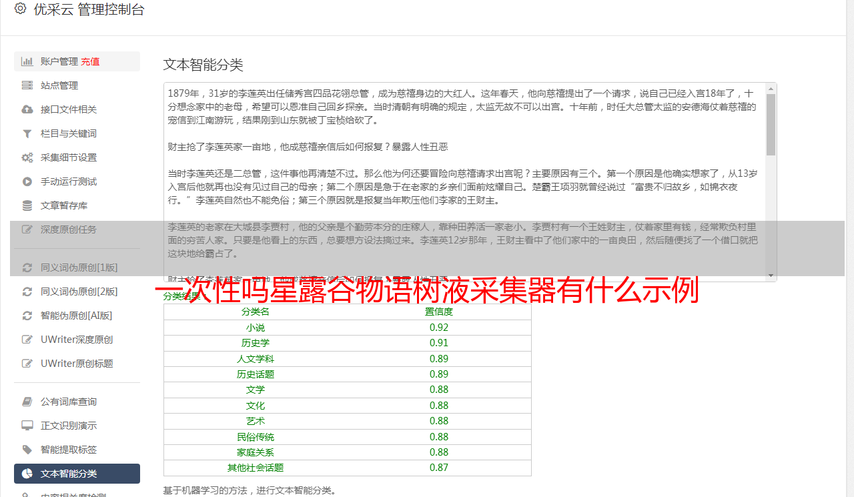This screenshot has height=497, width=854.
Task: Click the 分类名 column header
Action: [x=256, y=312]
